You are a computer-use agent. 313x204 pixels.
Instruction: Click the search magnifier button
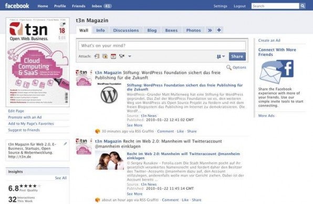pos(302,6)
